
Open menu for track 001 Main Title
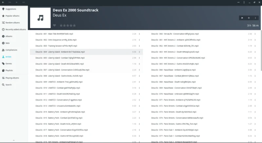coord(139,34)
